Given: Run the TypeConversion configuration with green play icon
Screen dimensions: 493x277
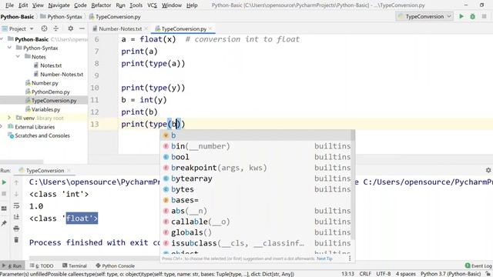Looking at the screenshot, I should 461,16.
